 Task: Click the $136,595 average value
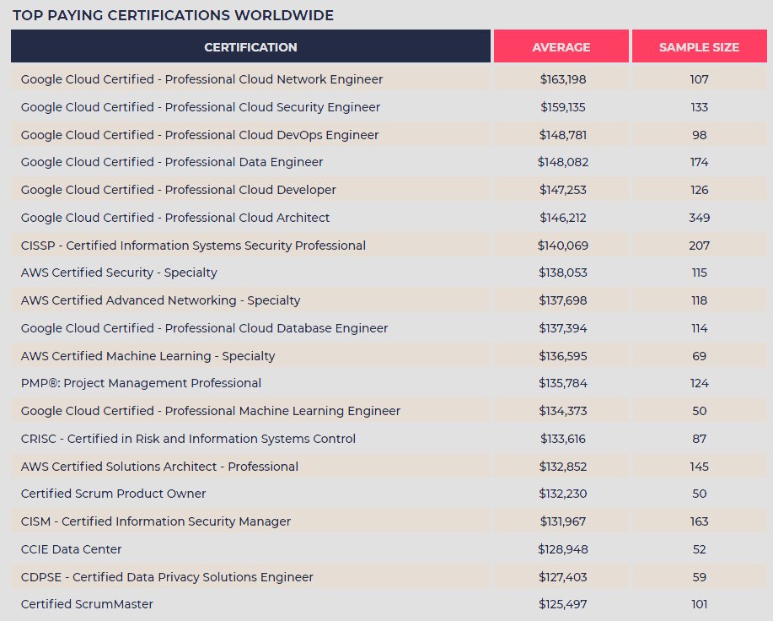[x=562, y=355]
